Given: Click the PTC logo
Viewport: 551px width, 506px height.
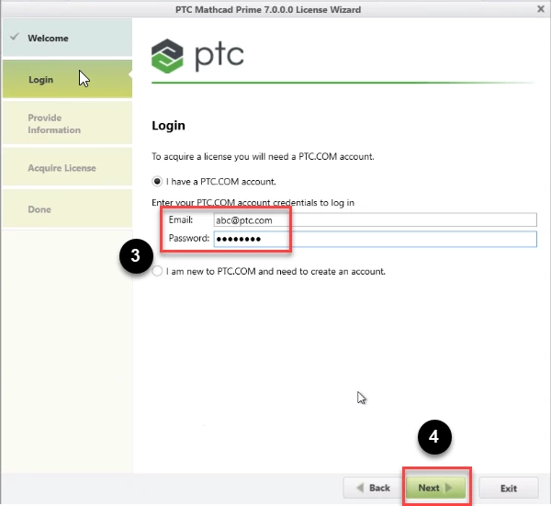Looking at the screenshot, I should pos(197,56).
